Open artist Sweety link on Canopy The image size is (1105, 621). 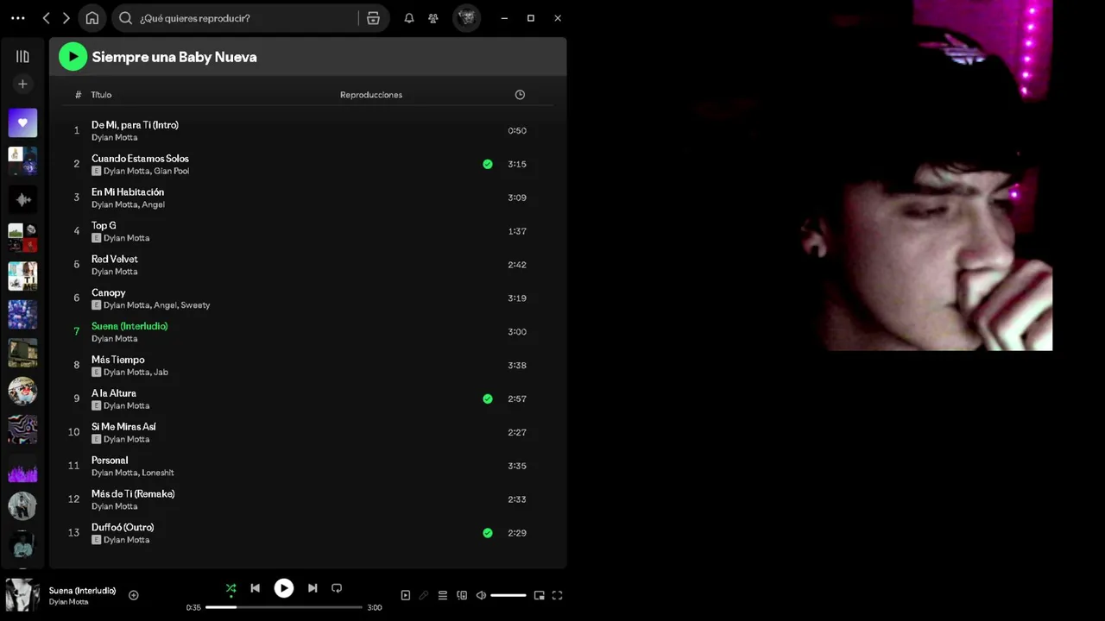click(195, 305)
